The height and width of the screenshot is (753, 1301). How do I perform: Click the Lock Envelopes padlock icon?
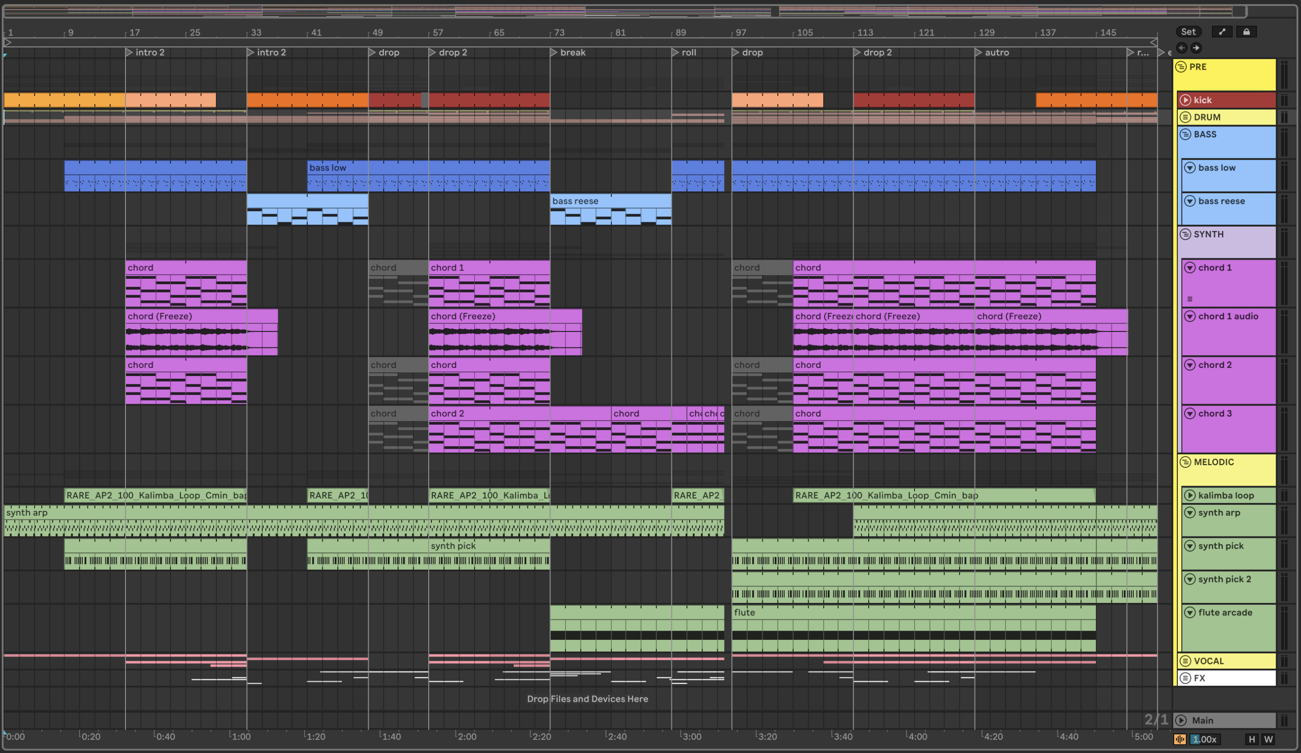click(1246, 32)
